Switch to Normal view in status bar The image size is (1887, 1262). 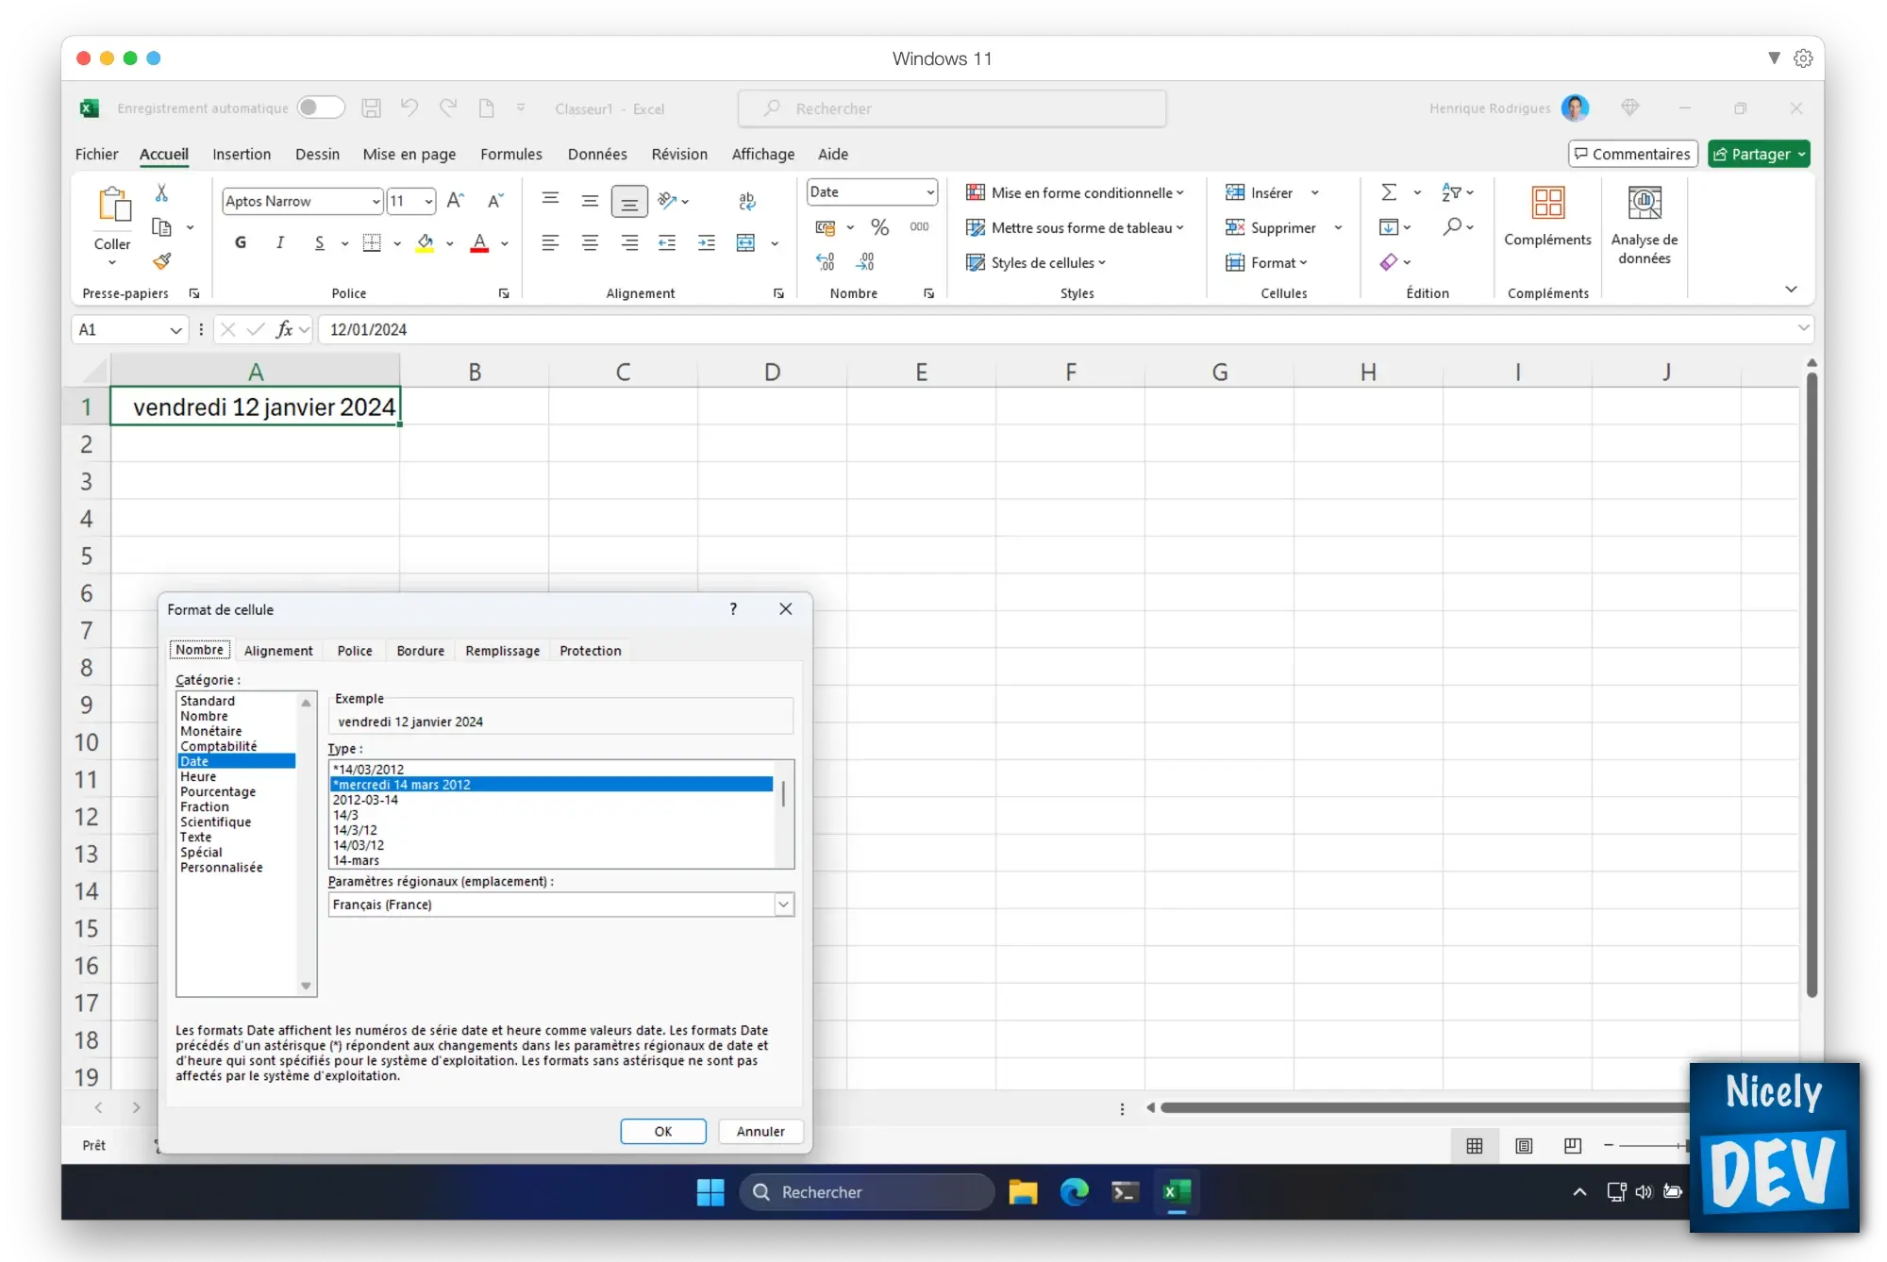pyautogui.click(x=1475, y=1145)
